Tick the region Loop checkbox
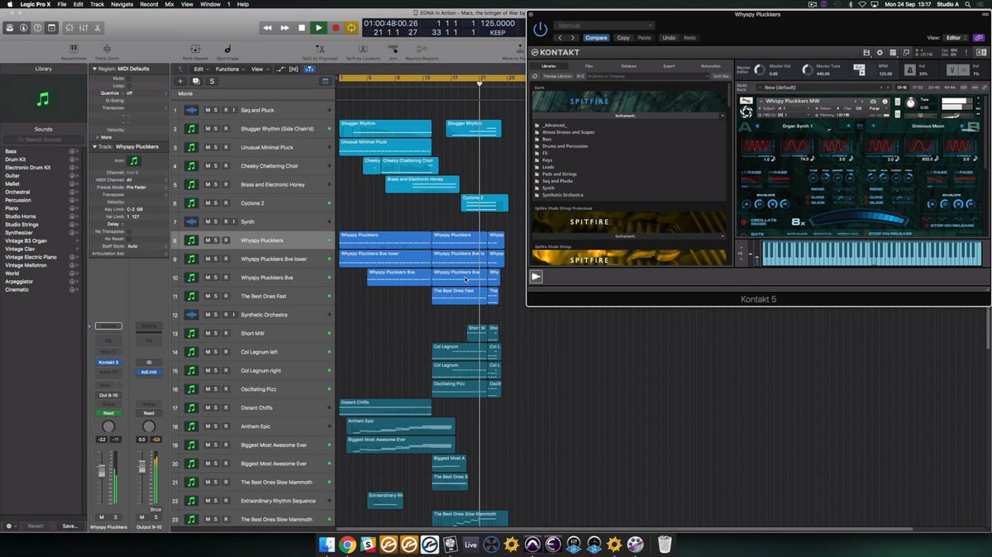Viewport: 992px width, 557px height. (128, 85)
